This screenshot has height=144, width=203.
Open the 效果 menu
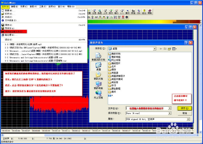click(24, 7)
